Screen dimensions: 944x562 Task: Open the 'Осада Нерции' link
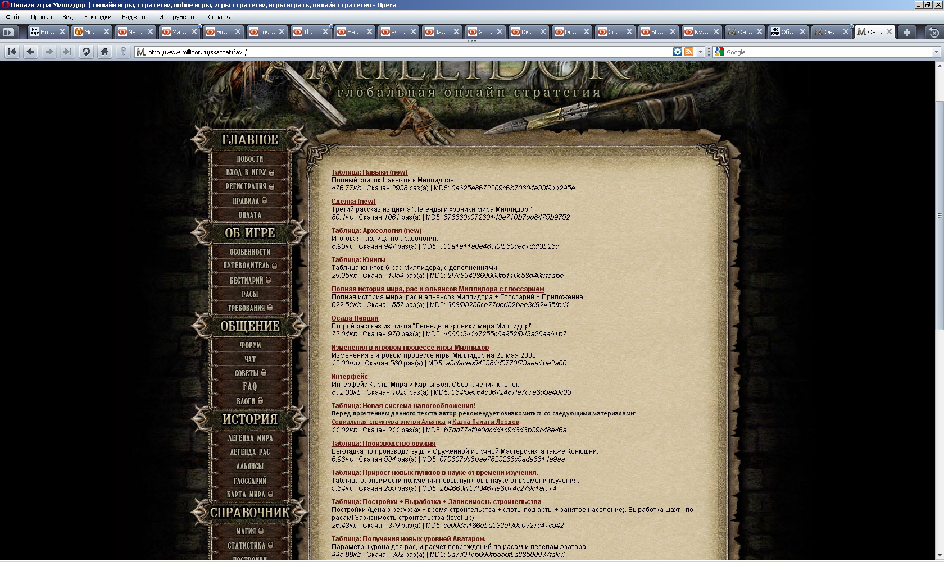[x=355, y=318]
